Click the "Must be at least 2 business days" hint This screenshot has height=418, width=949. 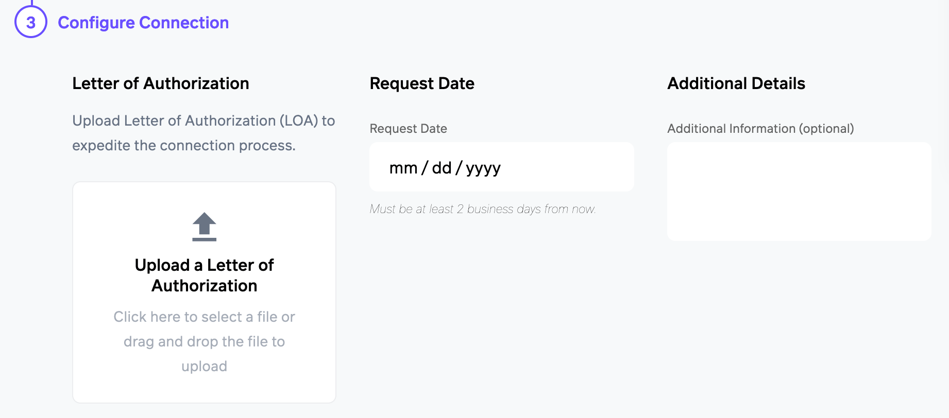click(x=482, y=209)
